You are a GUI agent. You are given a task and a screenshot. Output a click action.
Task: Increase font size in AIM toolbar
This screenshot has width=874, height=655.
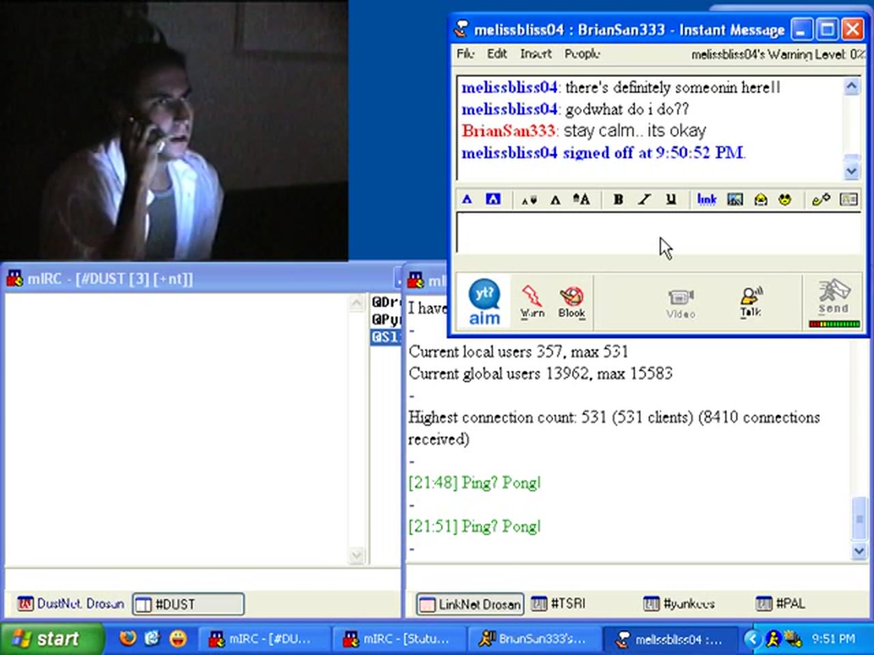[581, 199]
